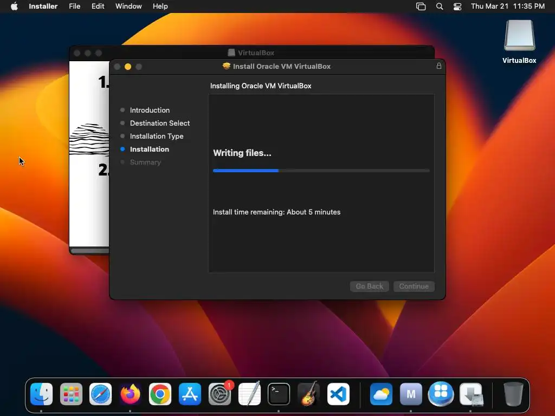Click the 'Writing files...' status text
The height and width of the screenshot is (416, 555).
click(242, 153)
